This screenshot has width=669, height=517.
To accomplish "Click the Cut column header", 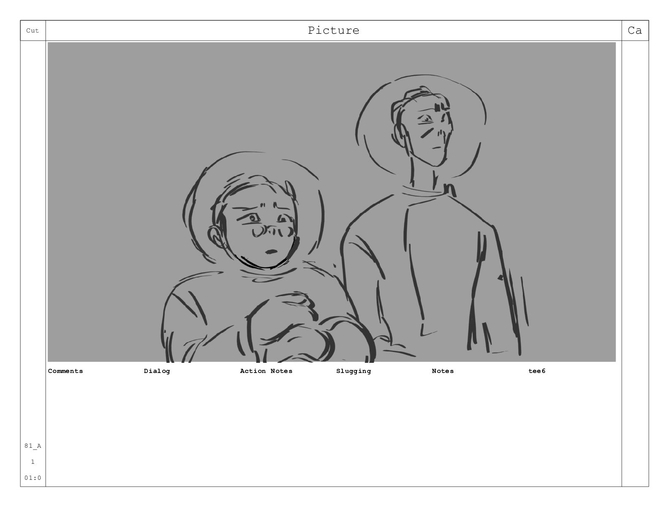I will pyautogui.click(x=33, y=30).
